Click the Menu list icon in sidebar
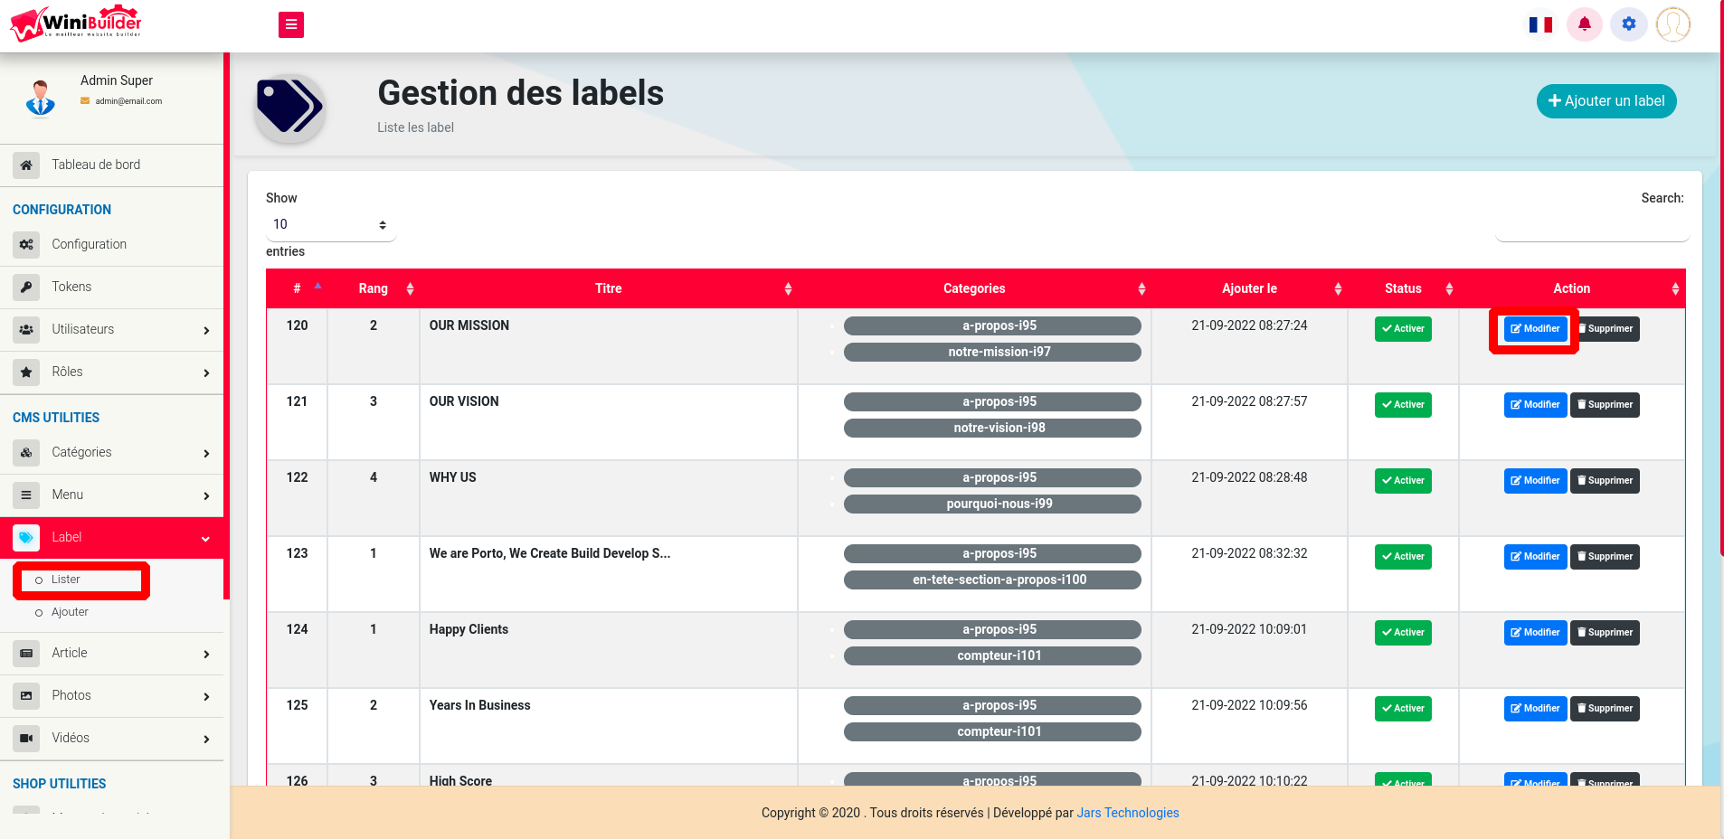Image resolution: width=1724 pixels, height=839 pixels. click(x=26, y=495)
